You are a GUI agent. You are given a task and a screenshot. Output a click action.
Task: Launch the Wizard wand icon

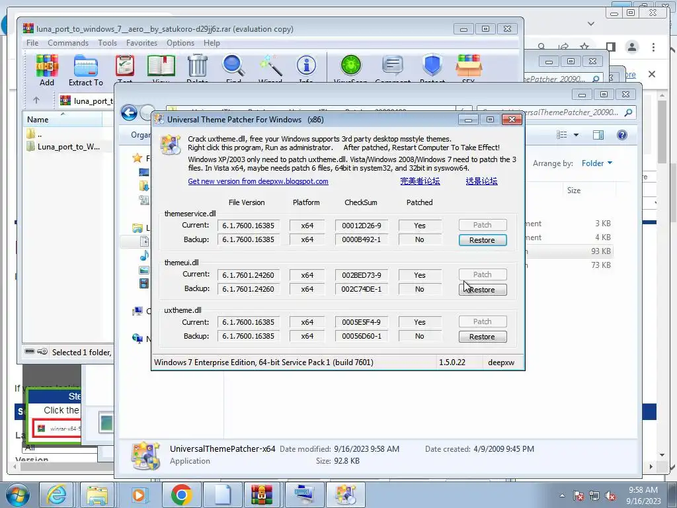(x=270, y=68)
